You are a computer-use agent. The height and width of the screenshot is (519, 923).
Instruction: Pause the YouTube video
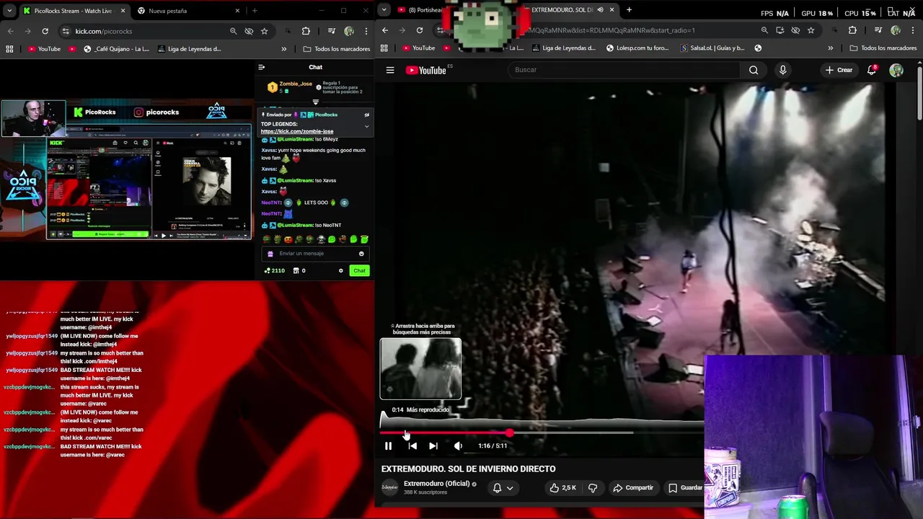pos(388,446)
